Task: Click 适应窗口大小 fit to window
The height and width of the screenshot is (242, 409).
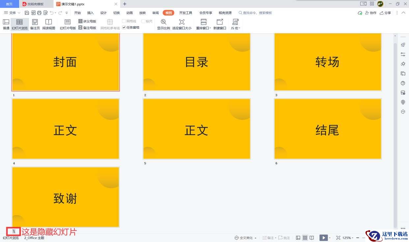Action: (x=182, y=25)
